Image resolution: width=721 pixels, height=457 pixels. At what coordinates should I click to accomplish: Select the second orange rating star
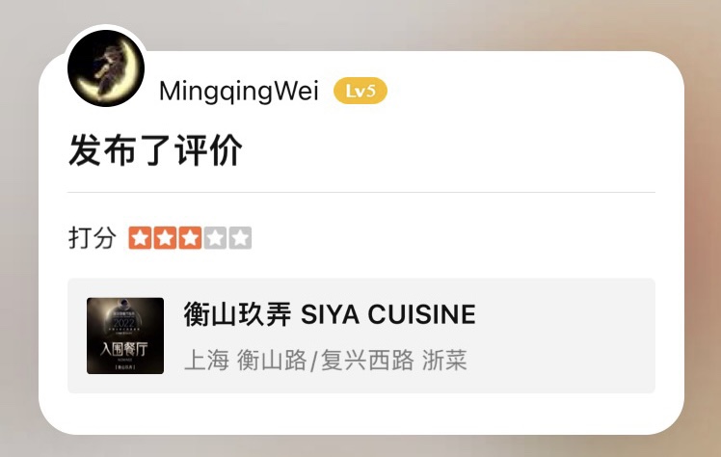(x=165, y=238)
